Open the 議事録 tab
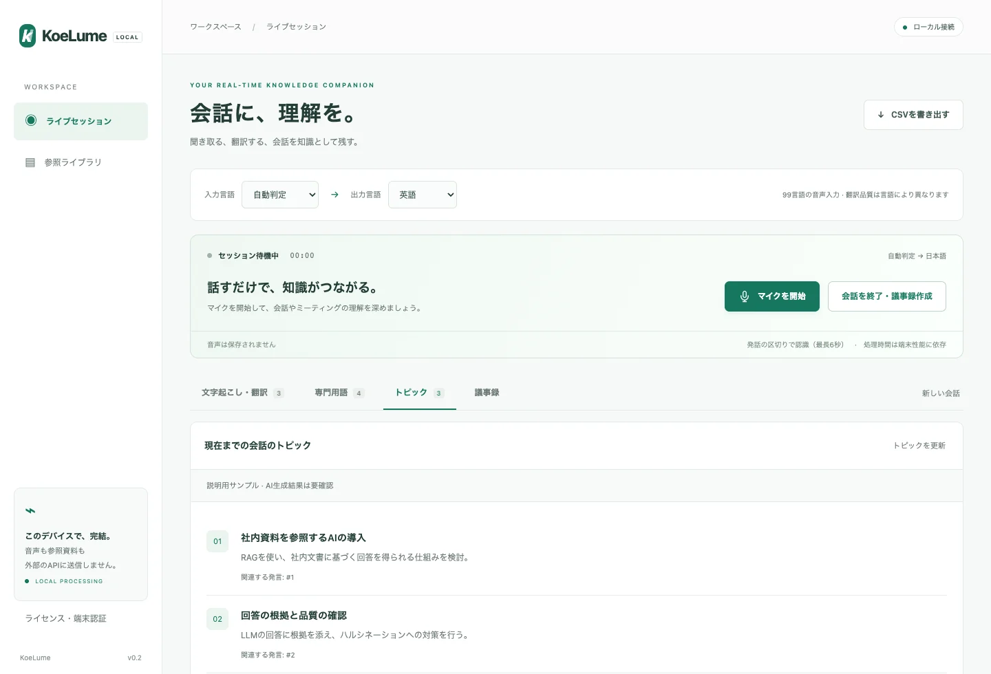The image size is (991, 674). 487,393
